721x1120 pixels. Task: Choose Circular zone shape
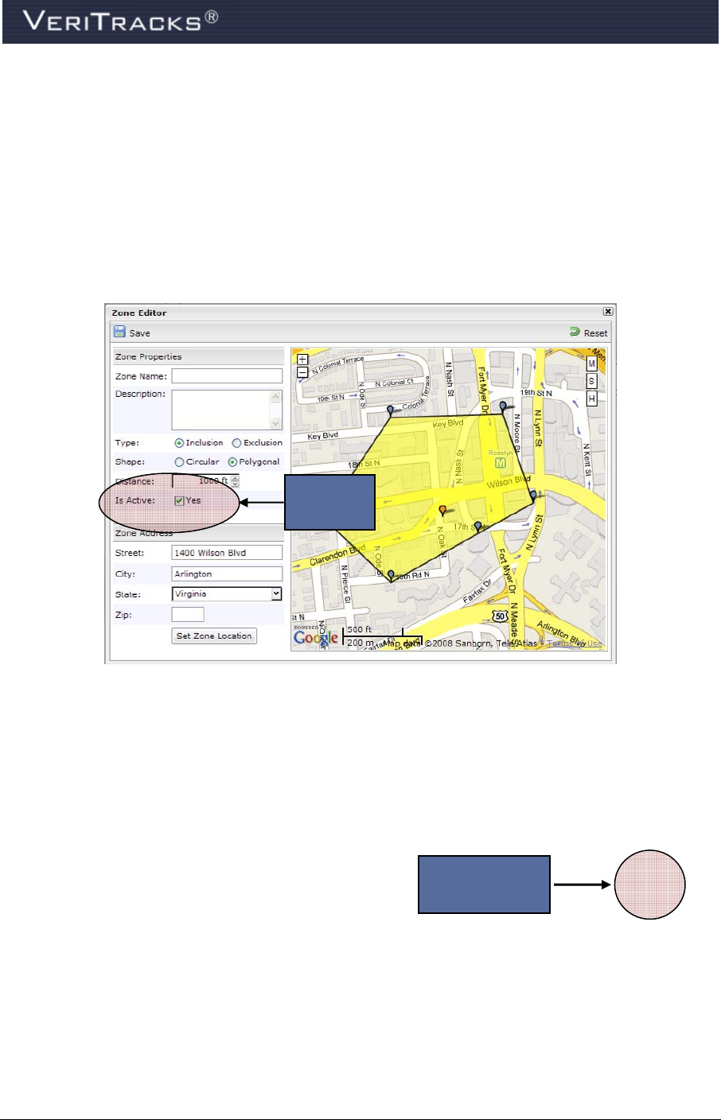pos(179,462)
